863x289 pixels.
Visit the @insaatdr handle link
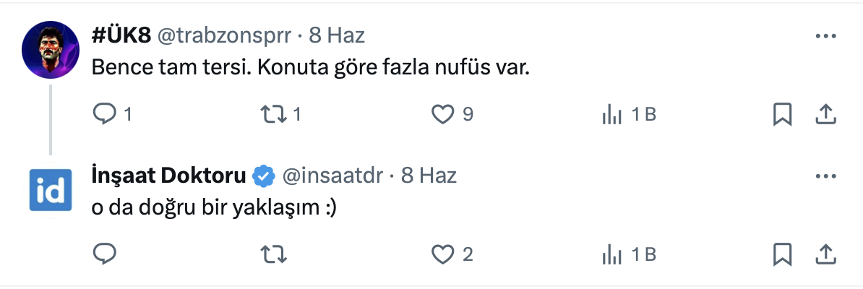coord(332,176)
